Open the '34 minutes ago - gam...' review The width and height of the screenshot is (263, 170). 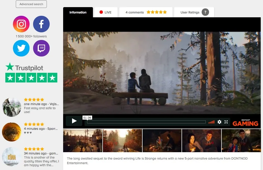point(41,153)
